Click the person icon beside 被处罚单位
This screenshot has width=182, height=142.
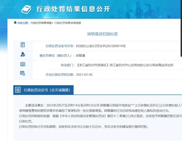coord(23,54)
